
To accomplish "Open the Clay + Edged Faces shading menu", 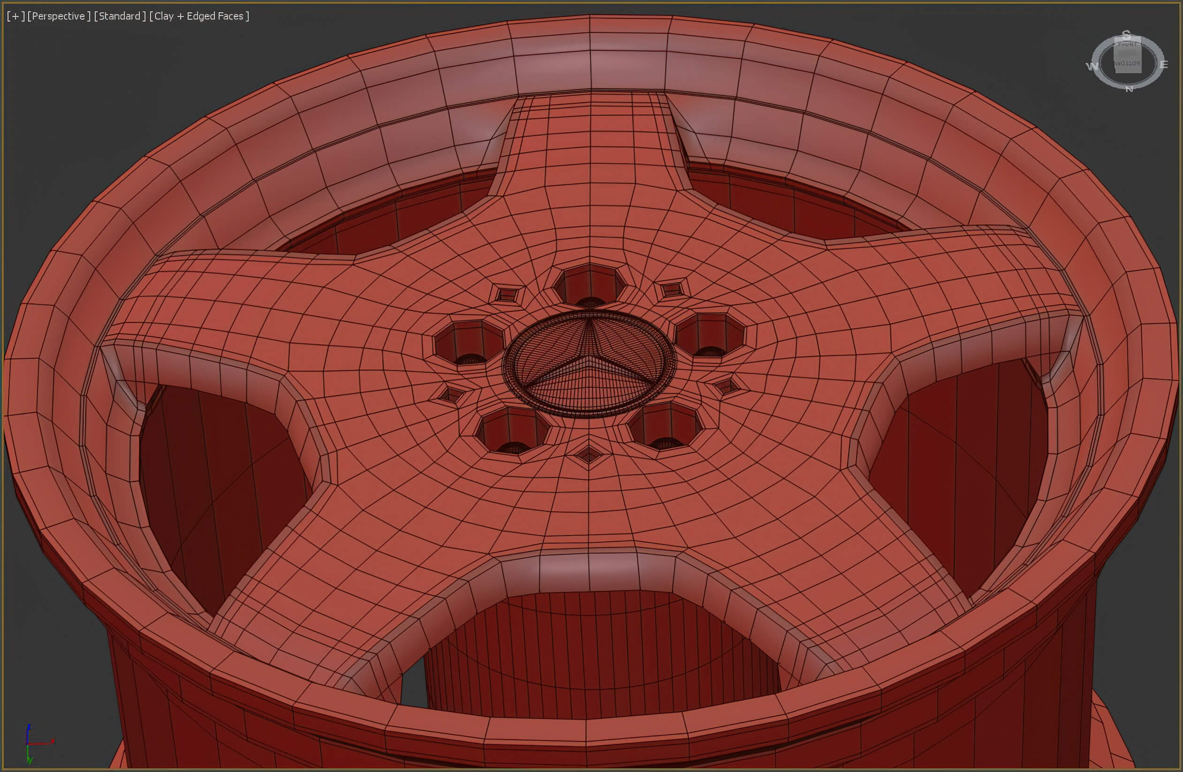I will click(x=199, y=16).
